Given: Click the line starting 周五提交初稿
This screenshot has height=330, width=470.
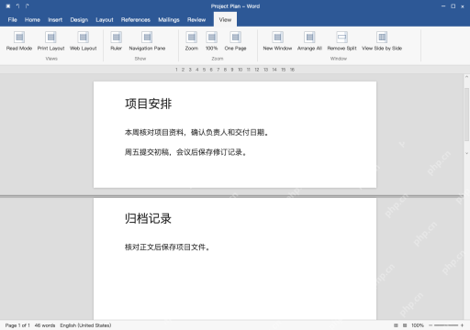Looking at the screenshot, I should 185,152.
